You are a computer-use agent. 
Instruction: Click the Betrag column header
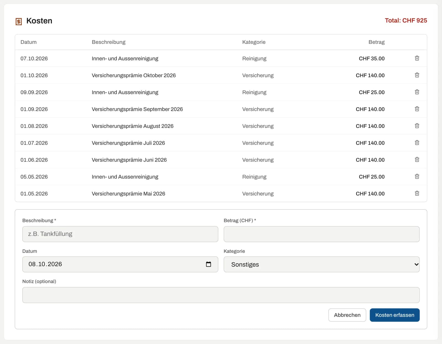pos(377,42)
